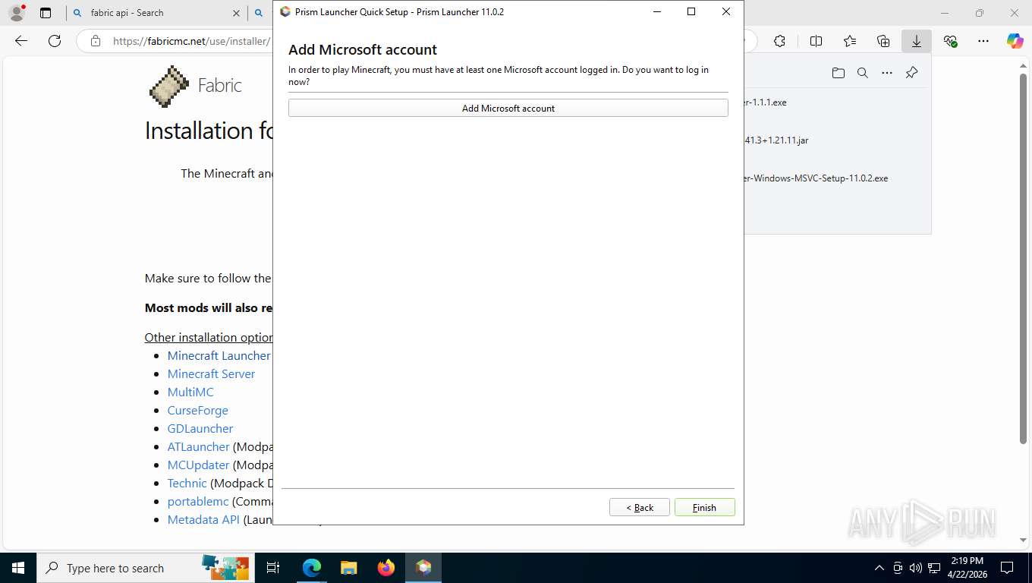Open the Windows Start menu

pyautogui.click(x=17, y=568)
